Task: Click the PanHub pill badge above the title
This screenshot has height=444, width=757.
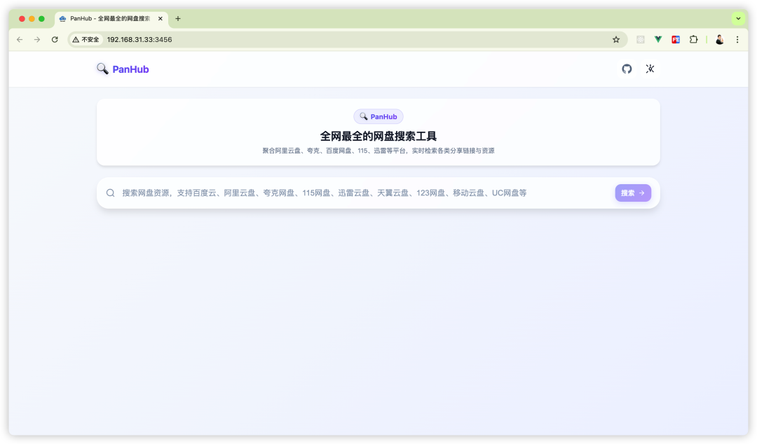Action: 378,116
